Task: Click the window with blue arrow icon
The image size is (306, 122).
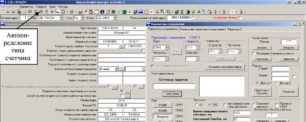Action: pyautogui.click(x=210, y=12)
